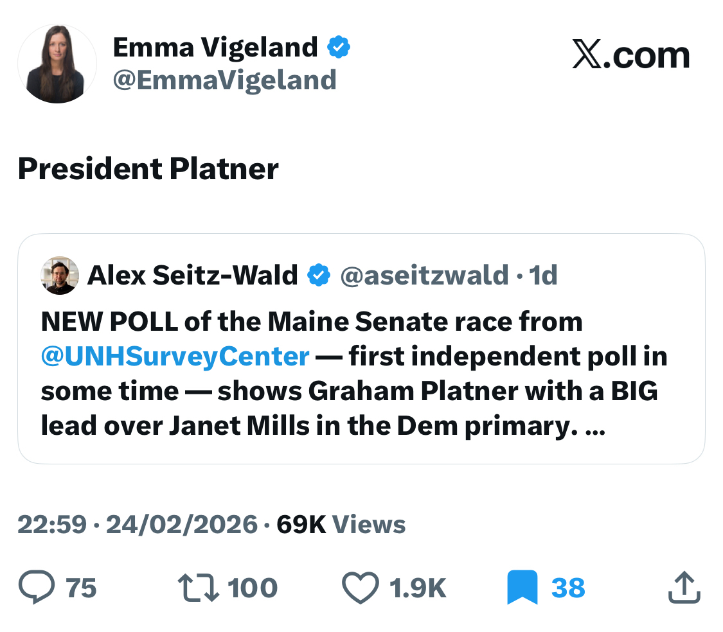Viewport: 723px width, 632px height.
Task: Open the share upload icon
Action: (683, 588)
